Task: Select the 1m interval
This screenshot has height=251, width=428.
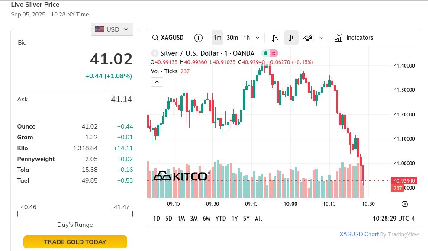Action: (x=217, y=38)
